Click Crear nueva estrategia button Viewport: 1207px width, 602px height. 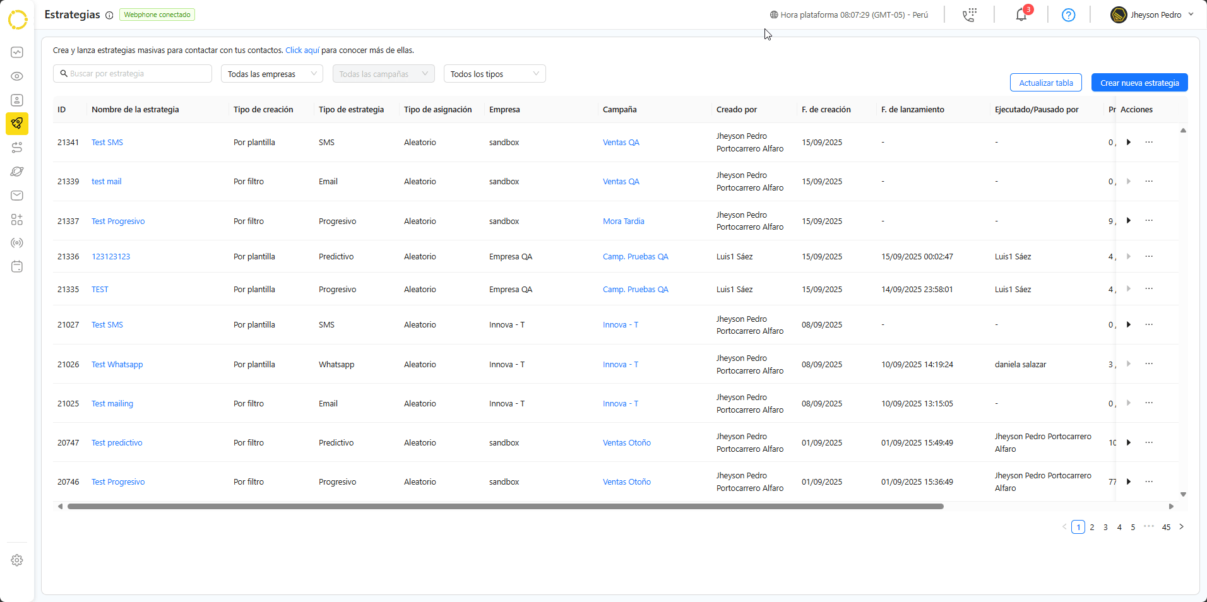pos(1139,83)
